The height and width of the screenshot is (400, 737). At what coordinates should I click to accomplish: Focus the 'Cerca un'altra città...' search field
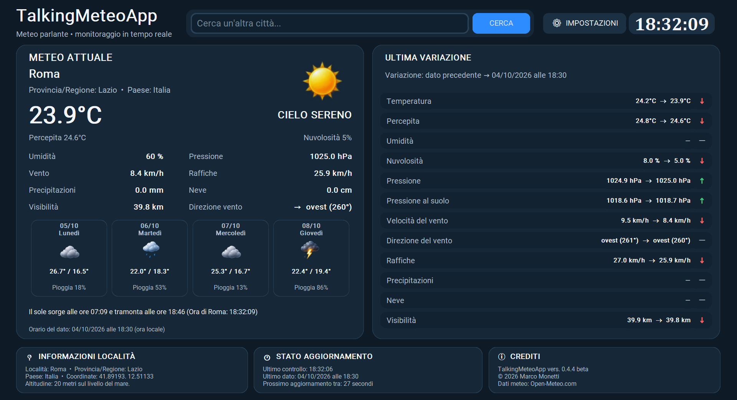329,23
